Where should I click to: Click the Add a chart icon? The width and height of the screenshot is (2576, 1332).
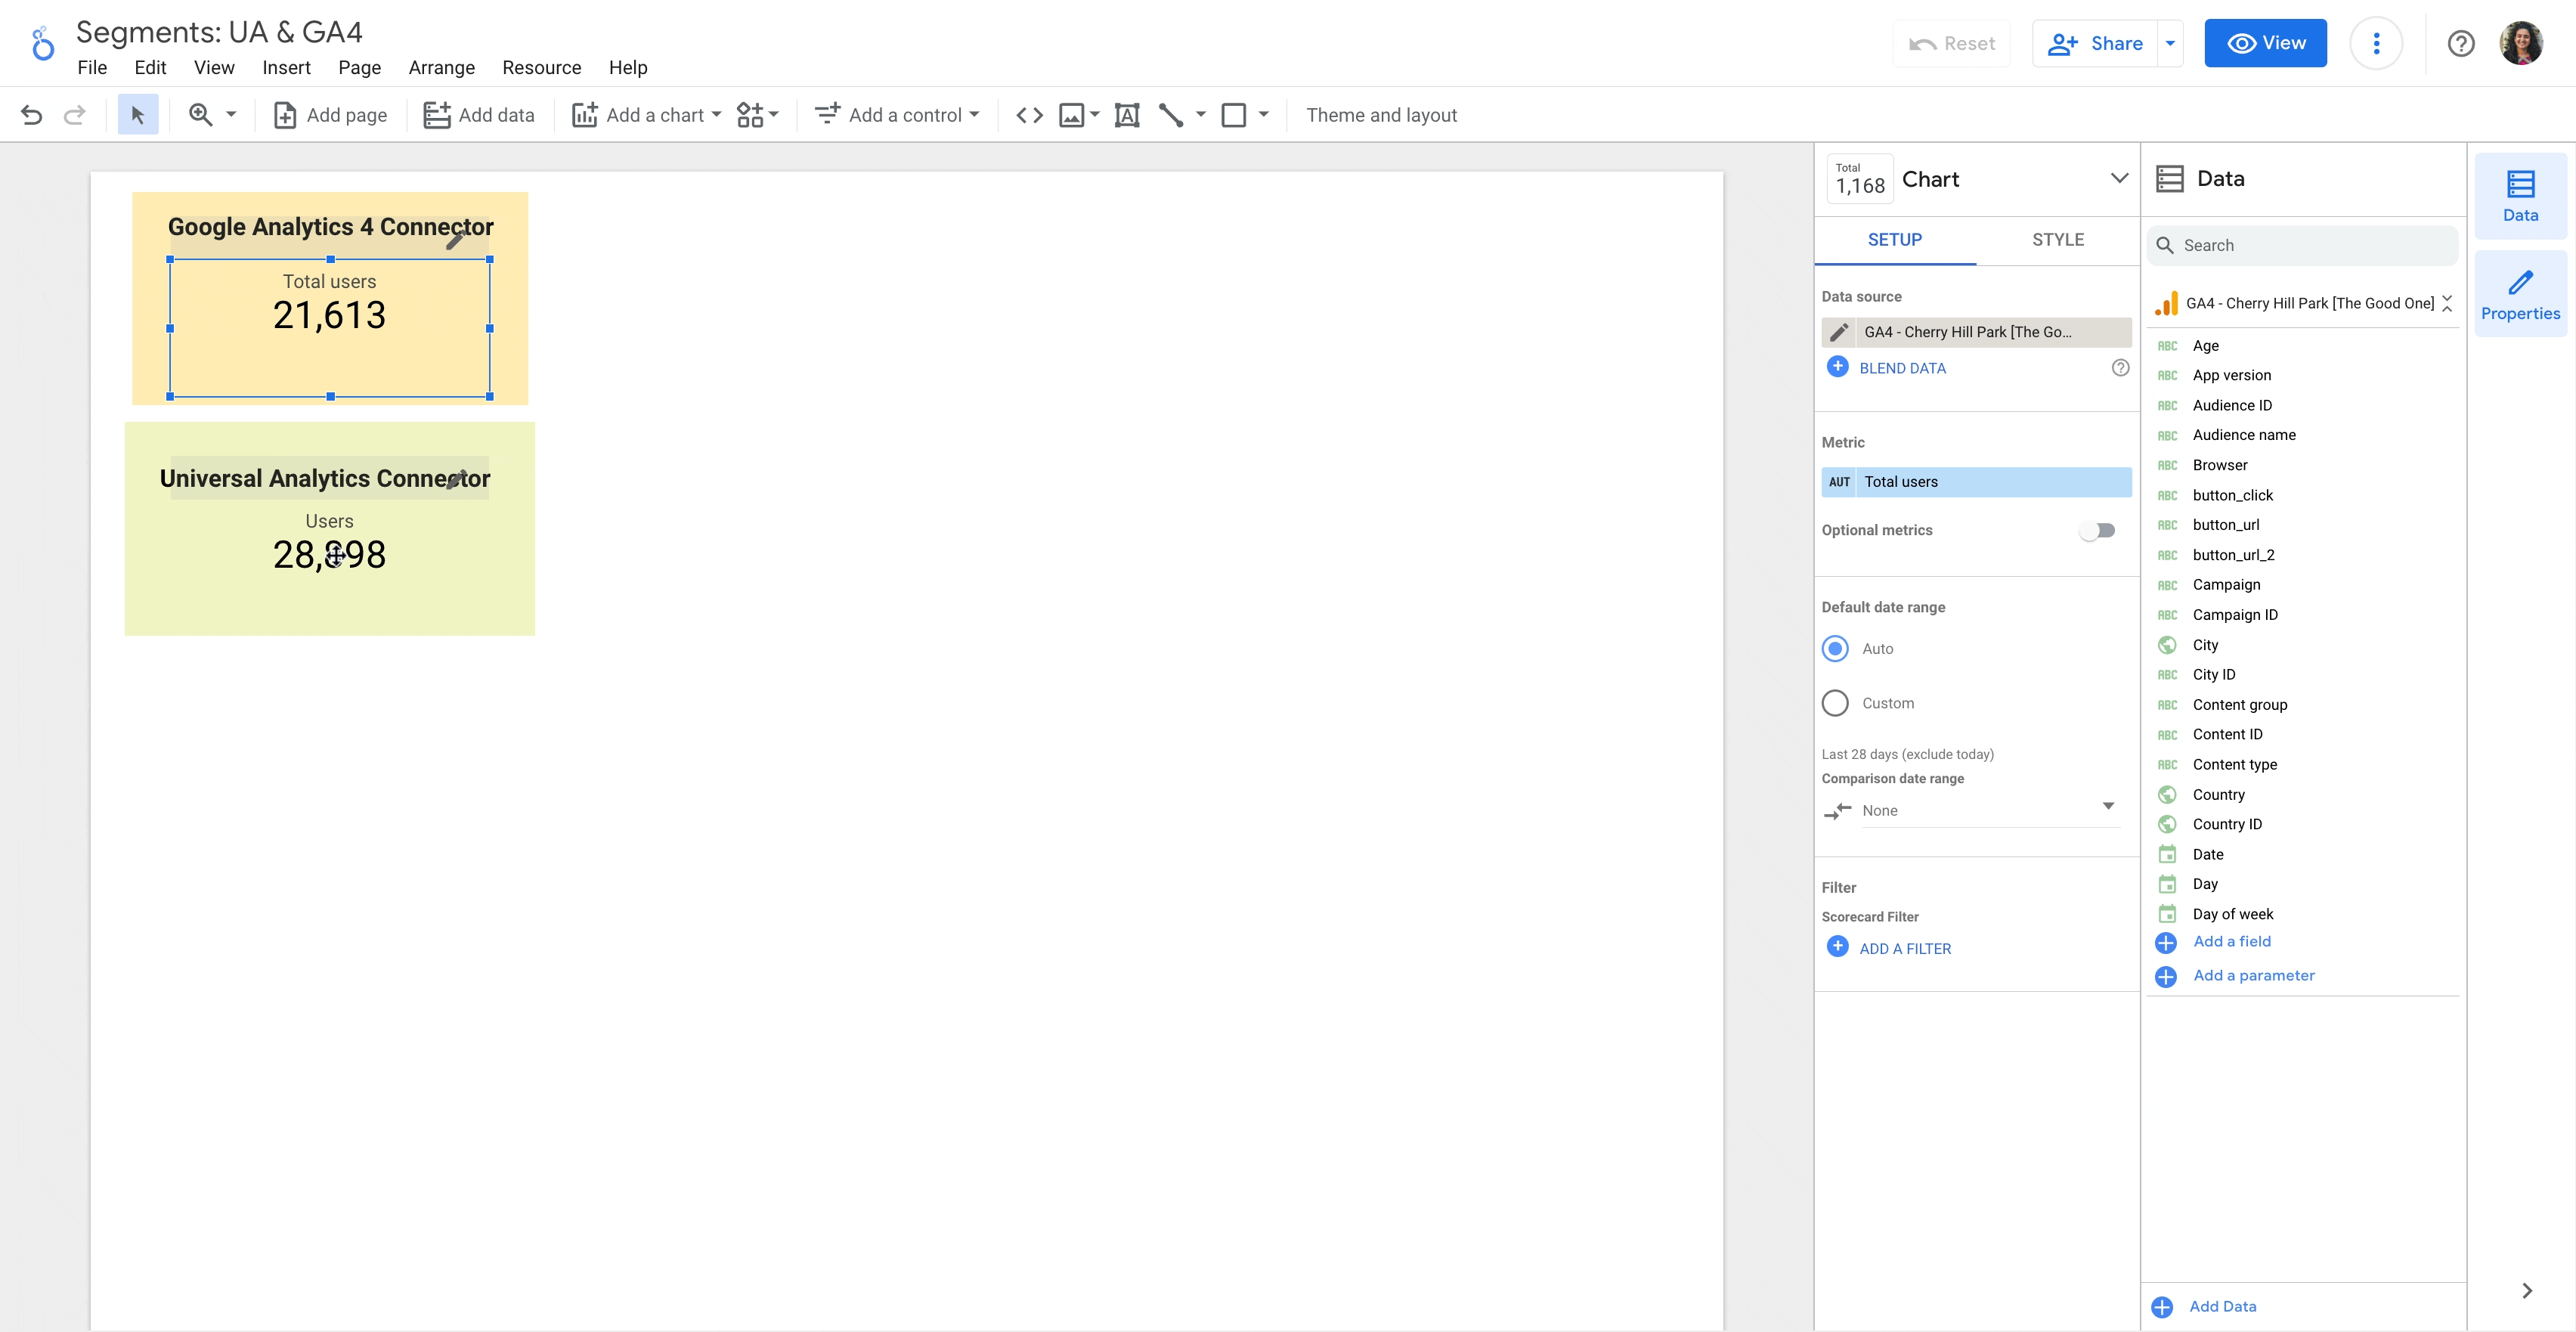[x=586, y=116]
